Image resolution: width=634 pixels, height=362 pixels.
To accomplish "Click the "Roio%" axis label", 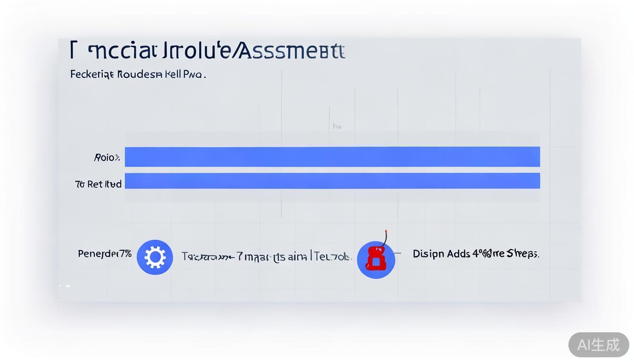I will 107,157.
